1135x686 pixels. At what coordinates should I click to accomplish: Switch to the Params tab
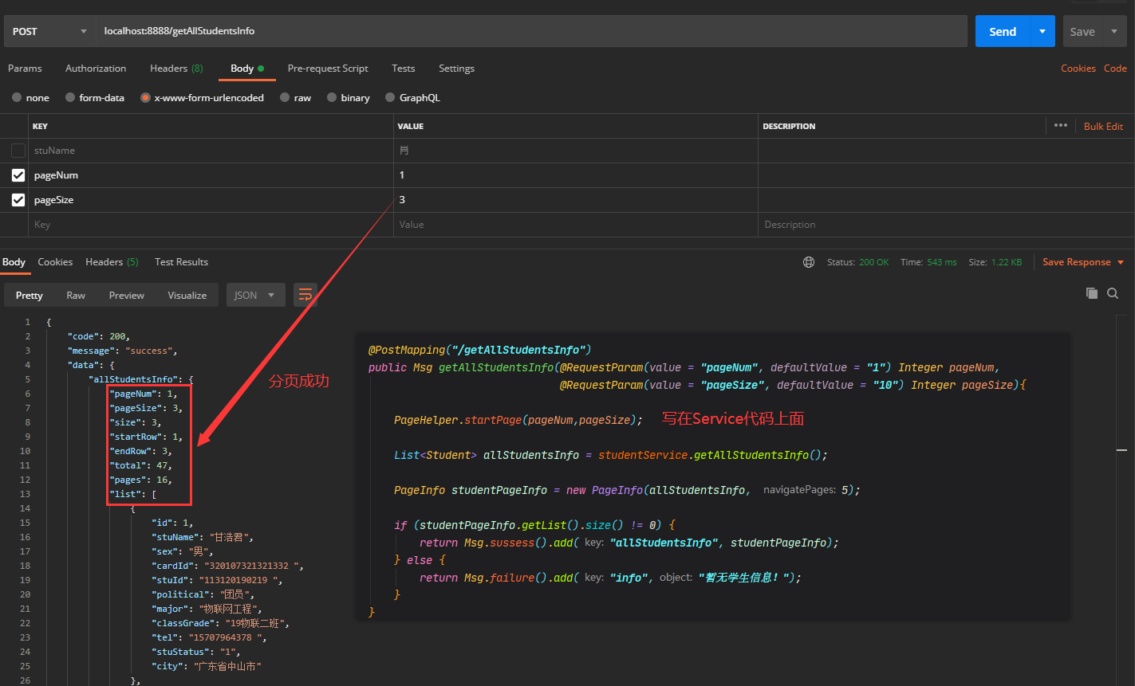[x=25, y=69]
